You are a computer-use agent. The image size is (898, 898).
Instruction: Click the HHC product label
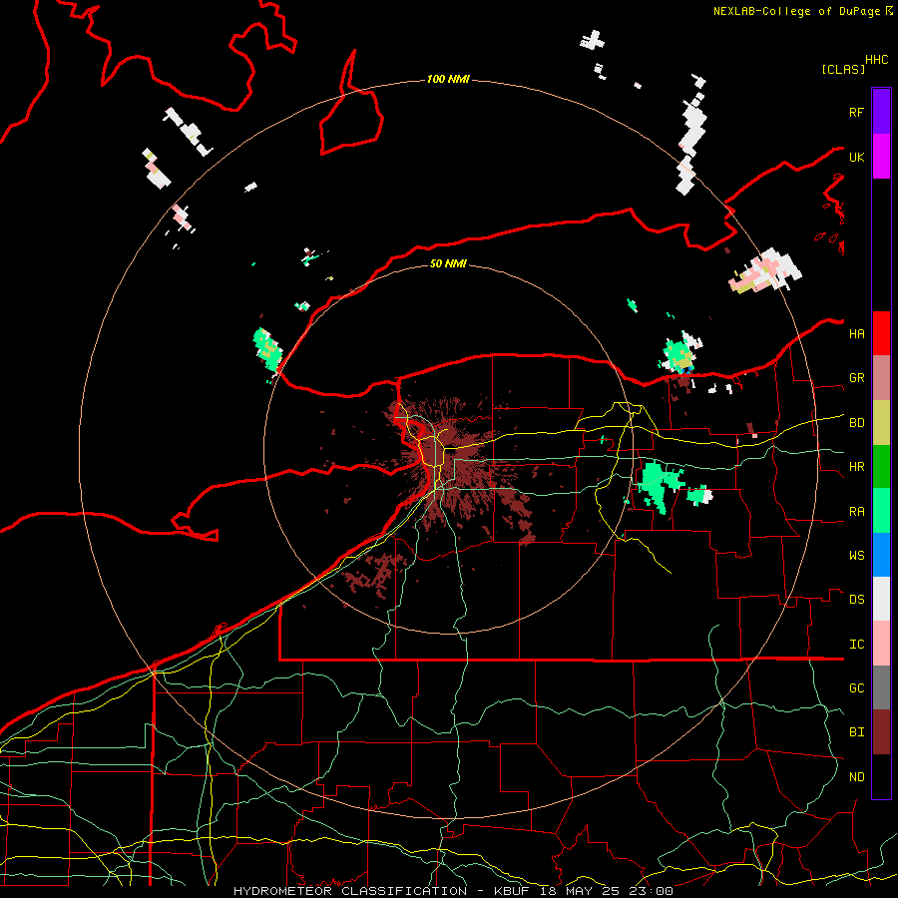pos(876,60)
